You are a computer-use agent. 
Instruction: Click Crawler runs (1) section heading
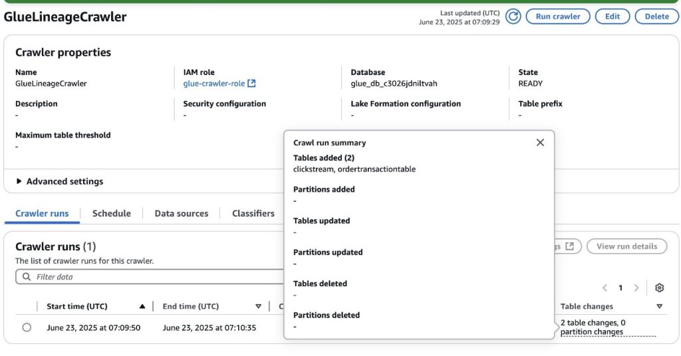56,246
